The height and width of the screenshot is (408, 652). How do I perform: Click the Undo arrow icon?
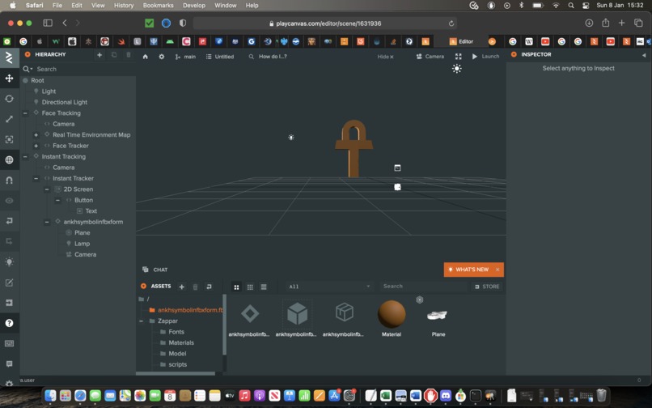[x=9, y=221]
